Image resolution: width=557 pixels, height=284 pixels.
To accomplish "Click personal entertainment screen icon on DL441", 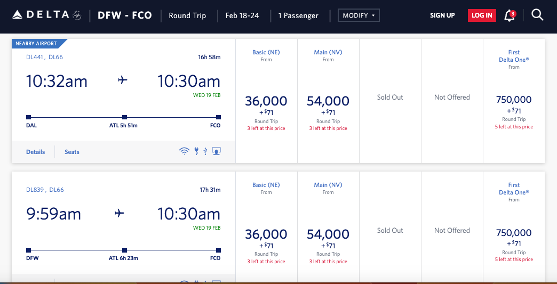I will (x=216, y=151).
